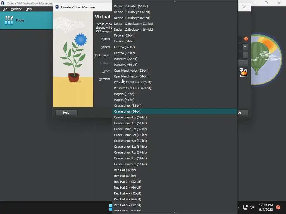Select Oracle Linux 6.x (64-bit)
The height and width of the screenshot is (214, 286).
[x=175, y=147]
